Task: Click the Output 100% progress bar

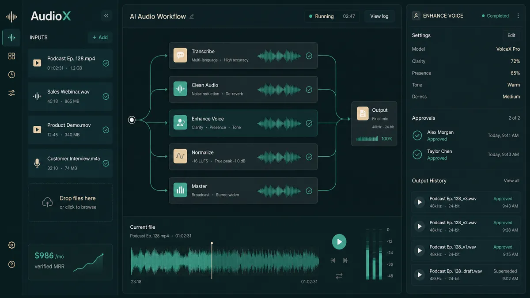Action: [367, 139]
